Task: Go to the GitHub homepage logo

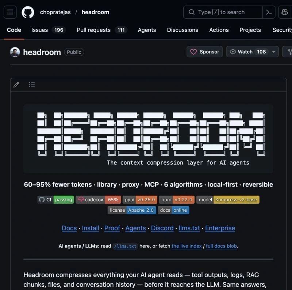Action: (x=28, y=12)
